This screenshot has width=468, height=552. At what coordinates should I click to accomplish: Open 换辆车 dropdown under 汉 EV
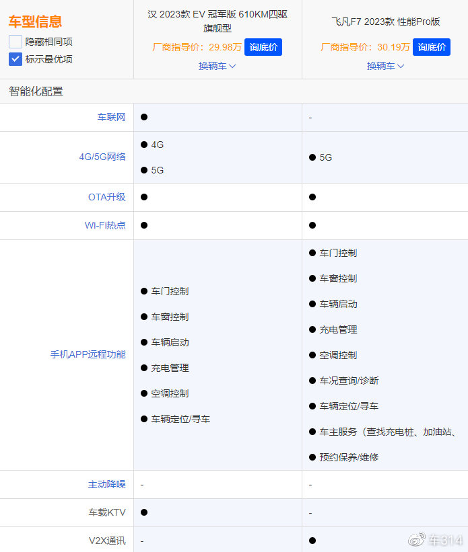click(218, 66)
